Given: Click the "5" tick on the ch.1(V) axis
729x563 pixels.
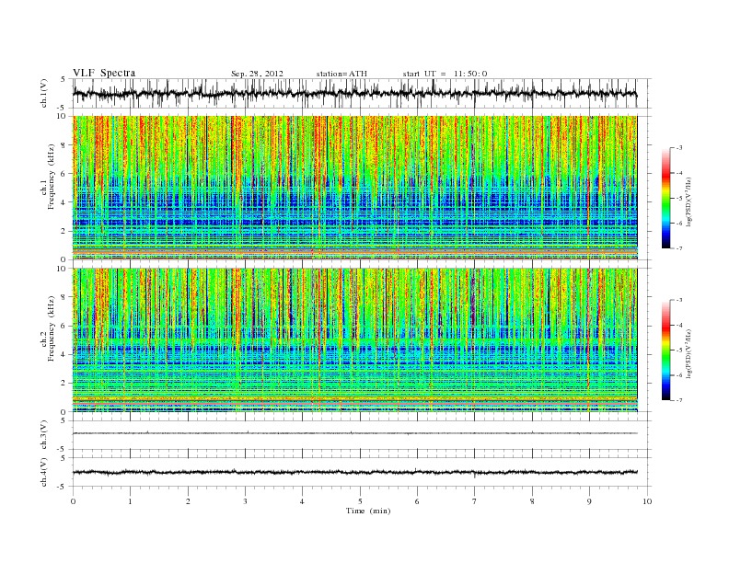Looking at the screenshot, I should (64, 79).
